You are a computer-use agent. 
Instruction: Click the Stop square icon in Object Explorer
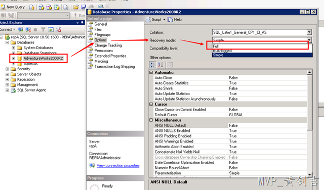(x=35, y=30)
